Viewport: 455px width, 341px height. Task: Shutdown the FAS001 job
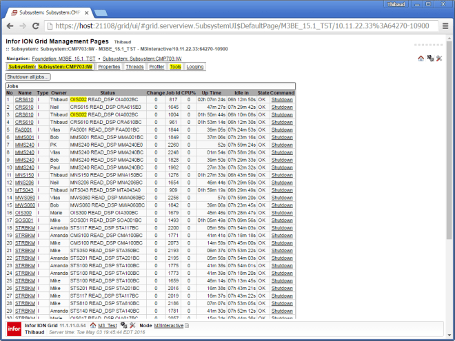(x=281, y=130)
